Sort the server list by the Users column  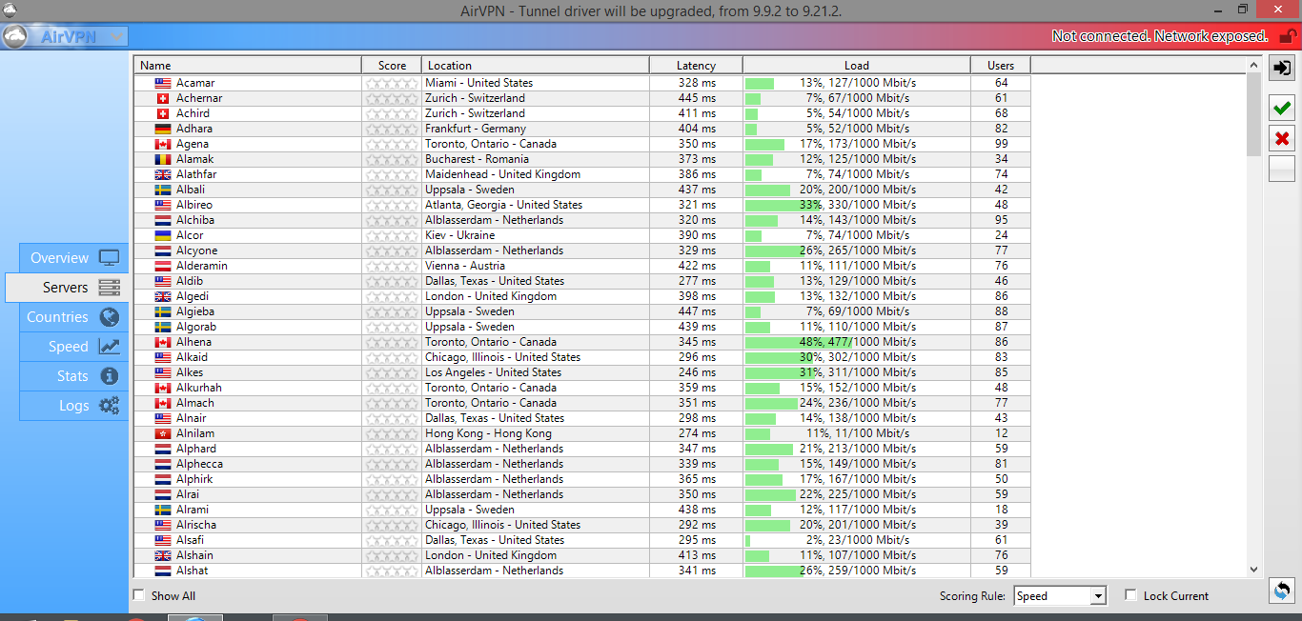(x=1001, y=66)
